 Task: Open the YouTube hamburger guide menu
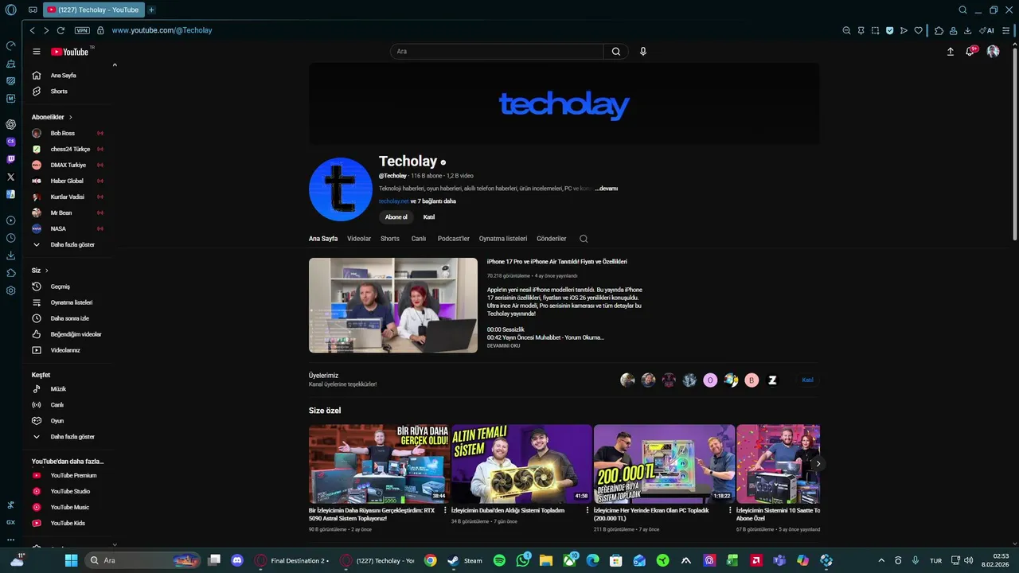click(36, 52)
